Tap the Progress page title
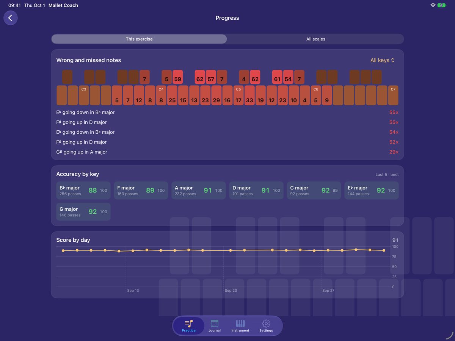 pyautogui.click(x=227, y=18)
